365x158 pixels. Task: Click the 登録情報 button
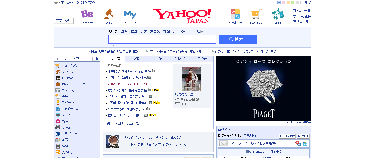(x=303, y=136)
